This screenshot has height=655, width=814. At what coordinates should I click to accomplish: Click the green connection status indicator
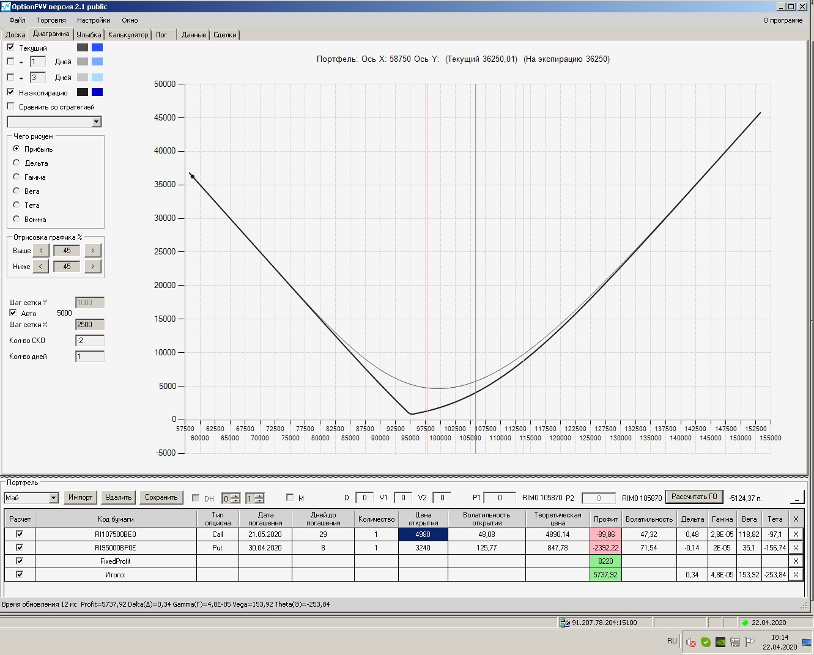[x=744, y=623]
